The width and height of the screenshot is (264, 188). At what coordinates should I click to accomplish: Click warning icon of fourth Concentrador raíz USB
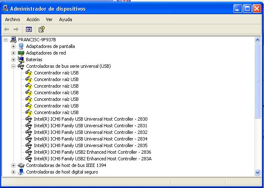29,93
